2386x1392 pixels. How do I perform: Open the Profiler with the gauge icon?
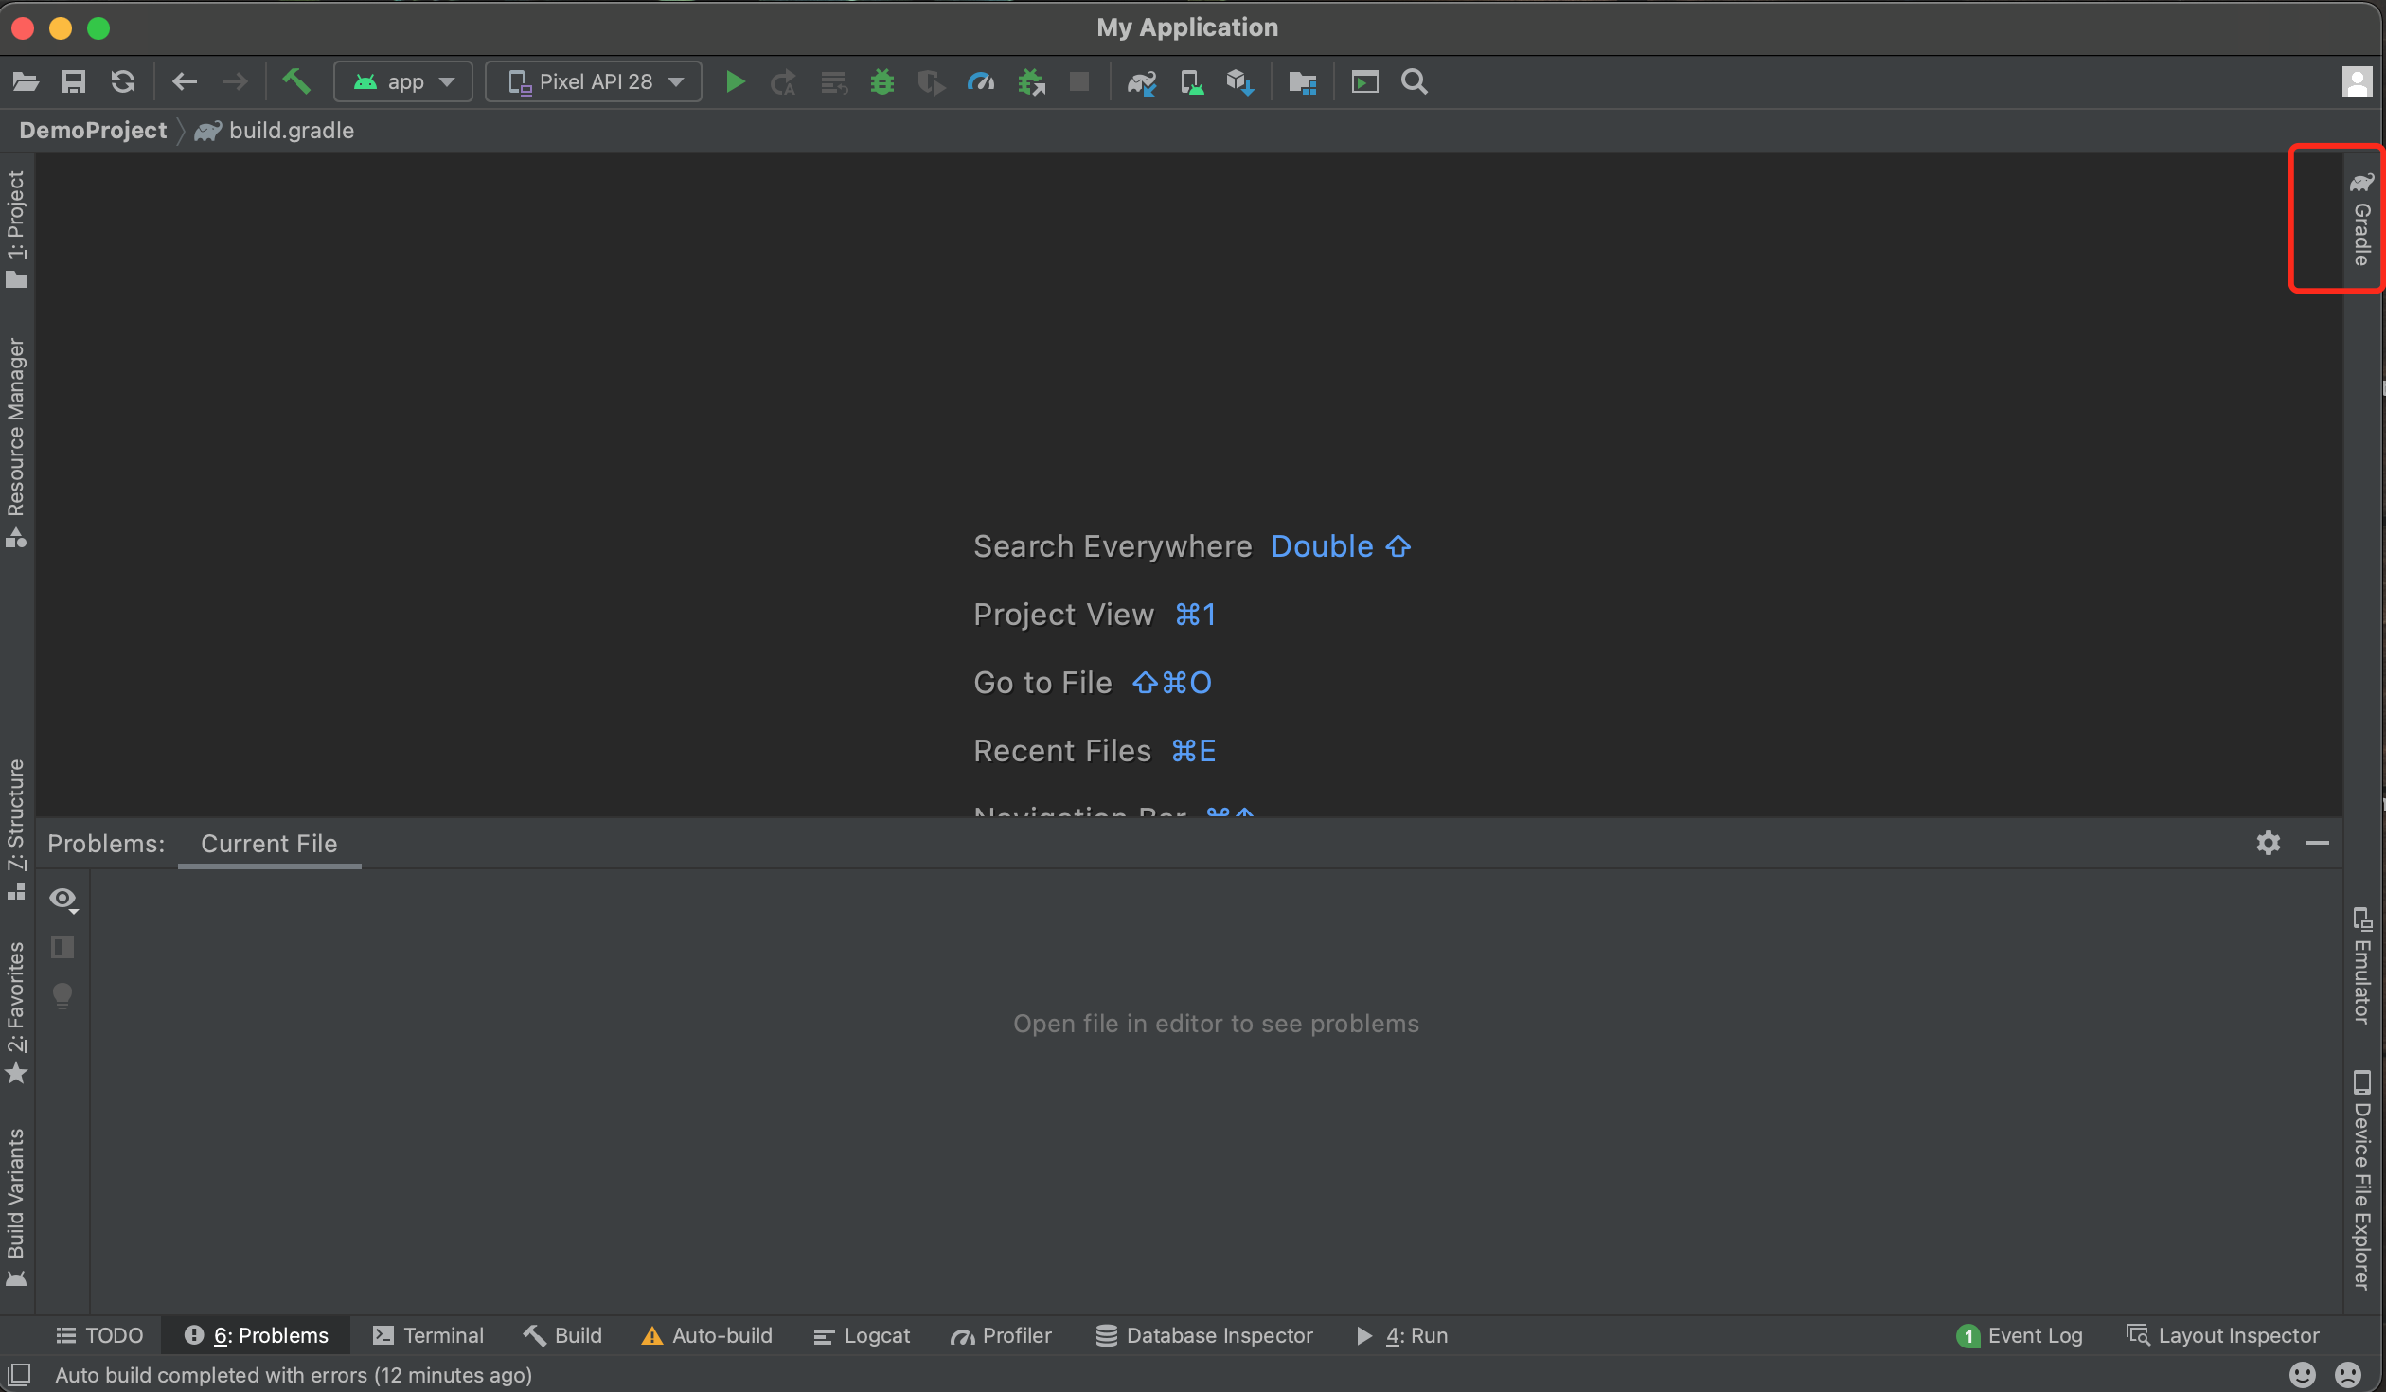(981, 81)
